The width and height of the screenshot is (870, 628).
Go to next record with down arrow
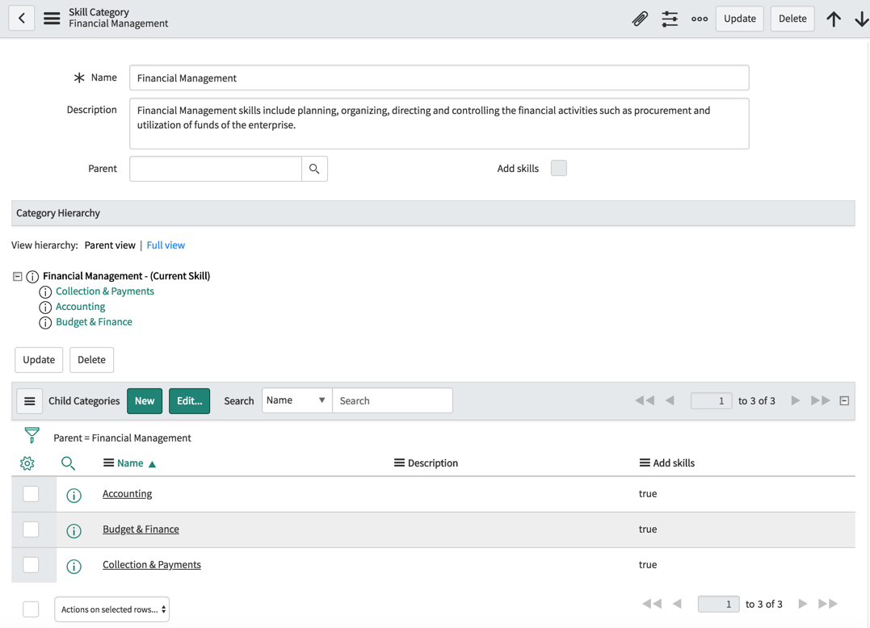tap(862, 19)
